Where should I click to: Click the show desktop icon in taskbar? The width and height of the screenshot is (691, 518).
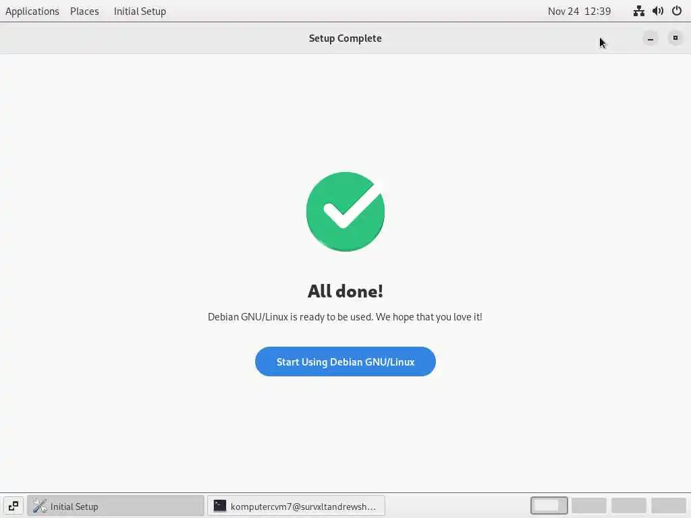pyautogui.click(x=13, y=506)
